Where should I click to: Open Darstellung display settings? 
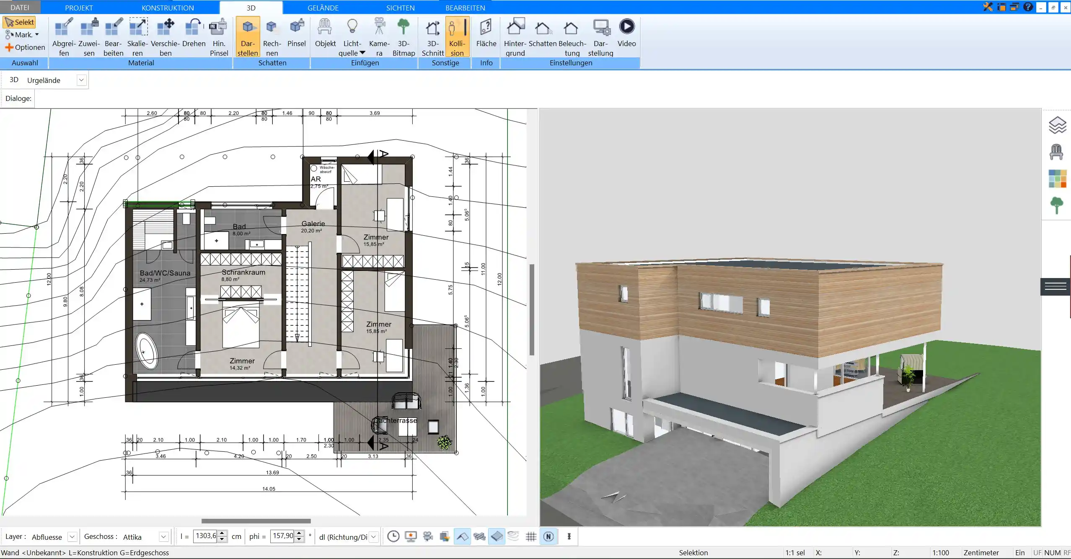click(x=600, y=37)
